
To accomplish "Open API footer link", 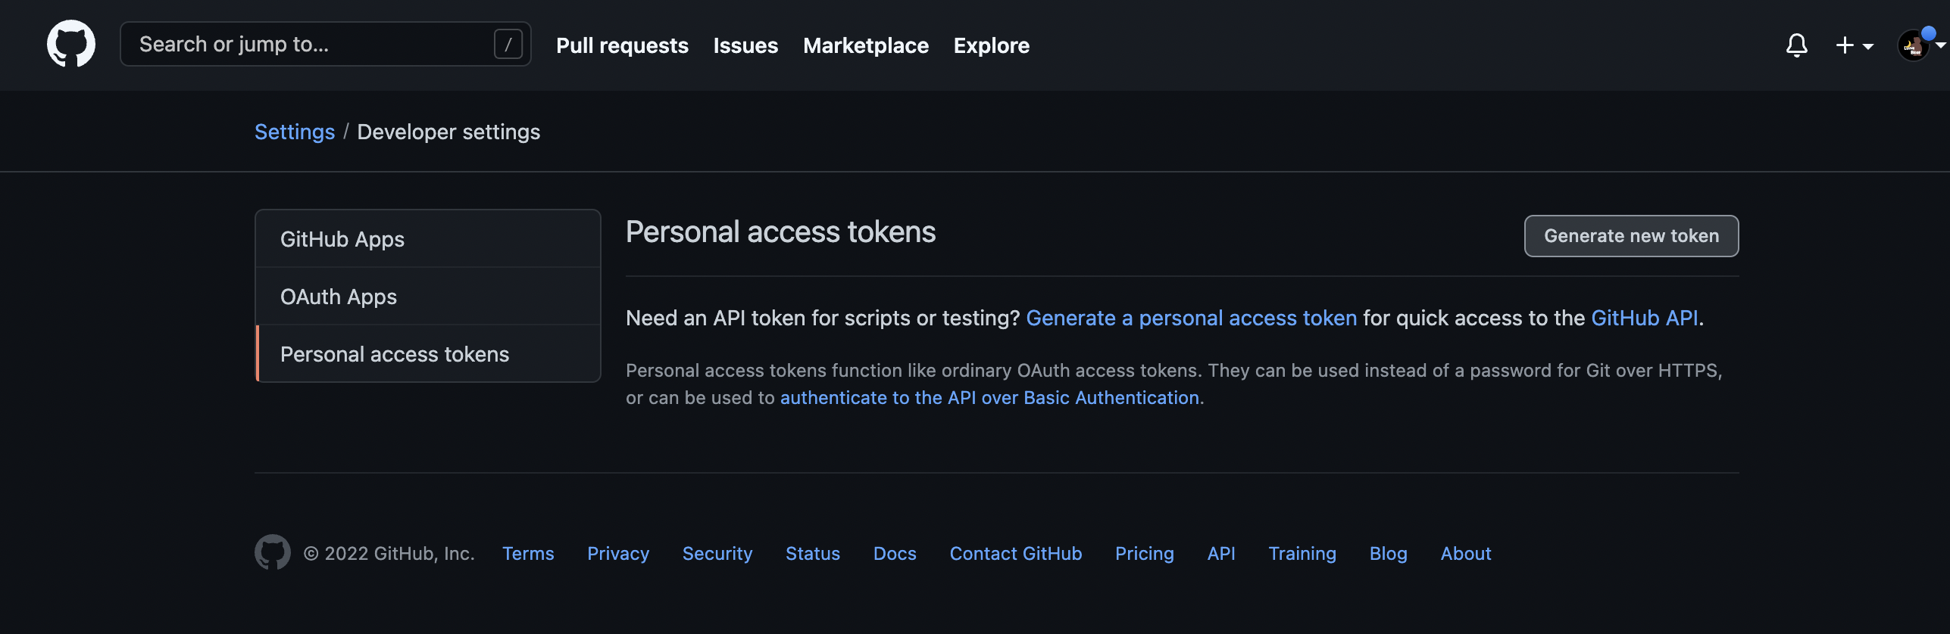I will (1221, 554).
